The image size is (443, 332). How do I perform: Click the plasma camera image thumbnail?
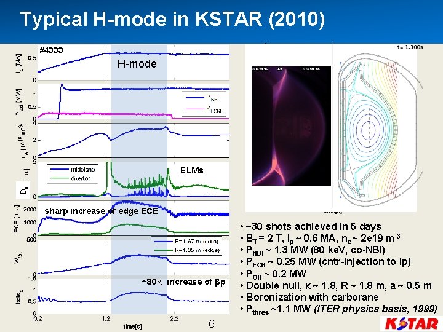[x=291, y=125]
